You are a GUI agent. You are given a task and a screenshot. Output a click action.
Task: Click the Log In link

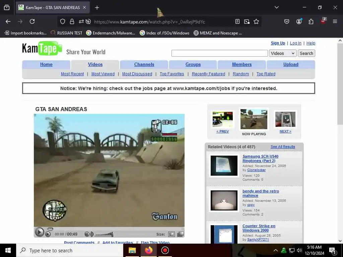tap(295, 43)
